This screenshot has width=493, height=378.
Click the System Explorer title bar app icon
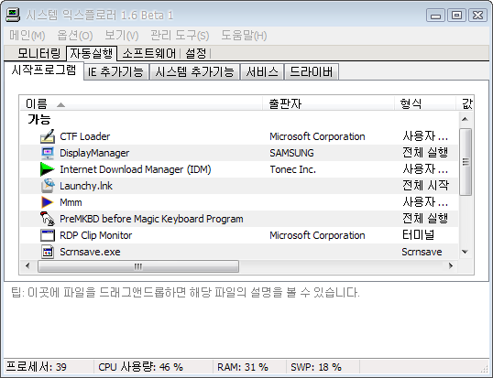[x=13, y=15]
